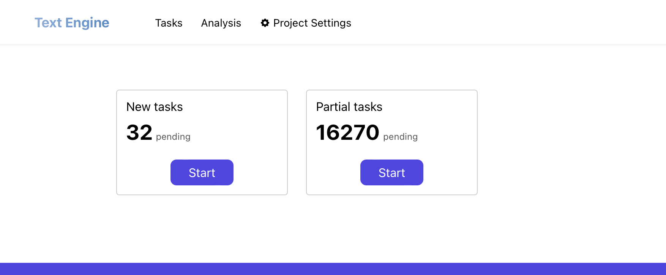Open the Project Settings text link

312,23
